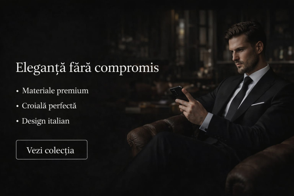The image size is (294, 196).
Task: Click the "Vezi colecția" button
Action: pos(52,150)
